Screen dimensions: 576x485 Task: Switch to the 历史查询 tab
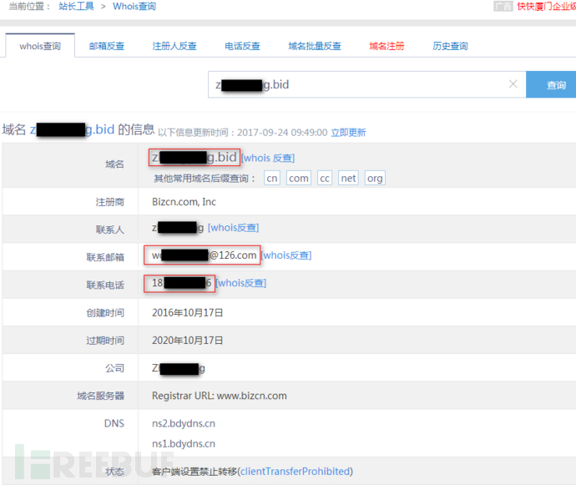450,46
